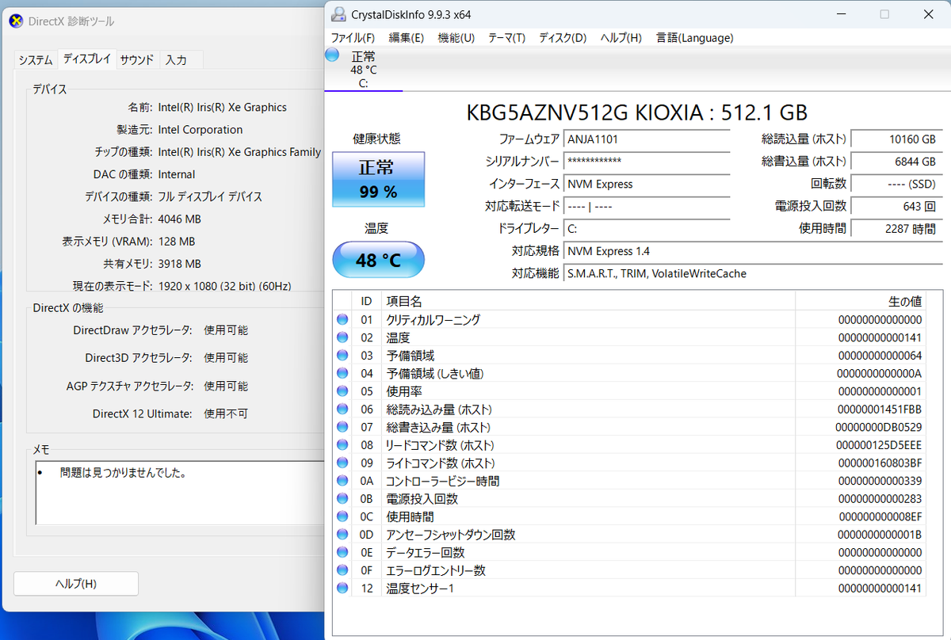Open the ファイル(F) menu

[x=353, y=38]
